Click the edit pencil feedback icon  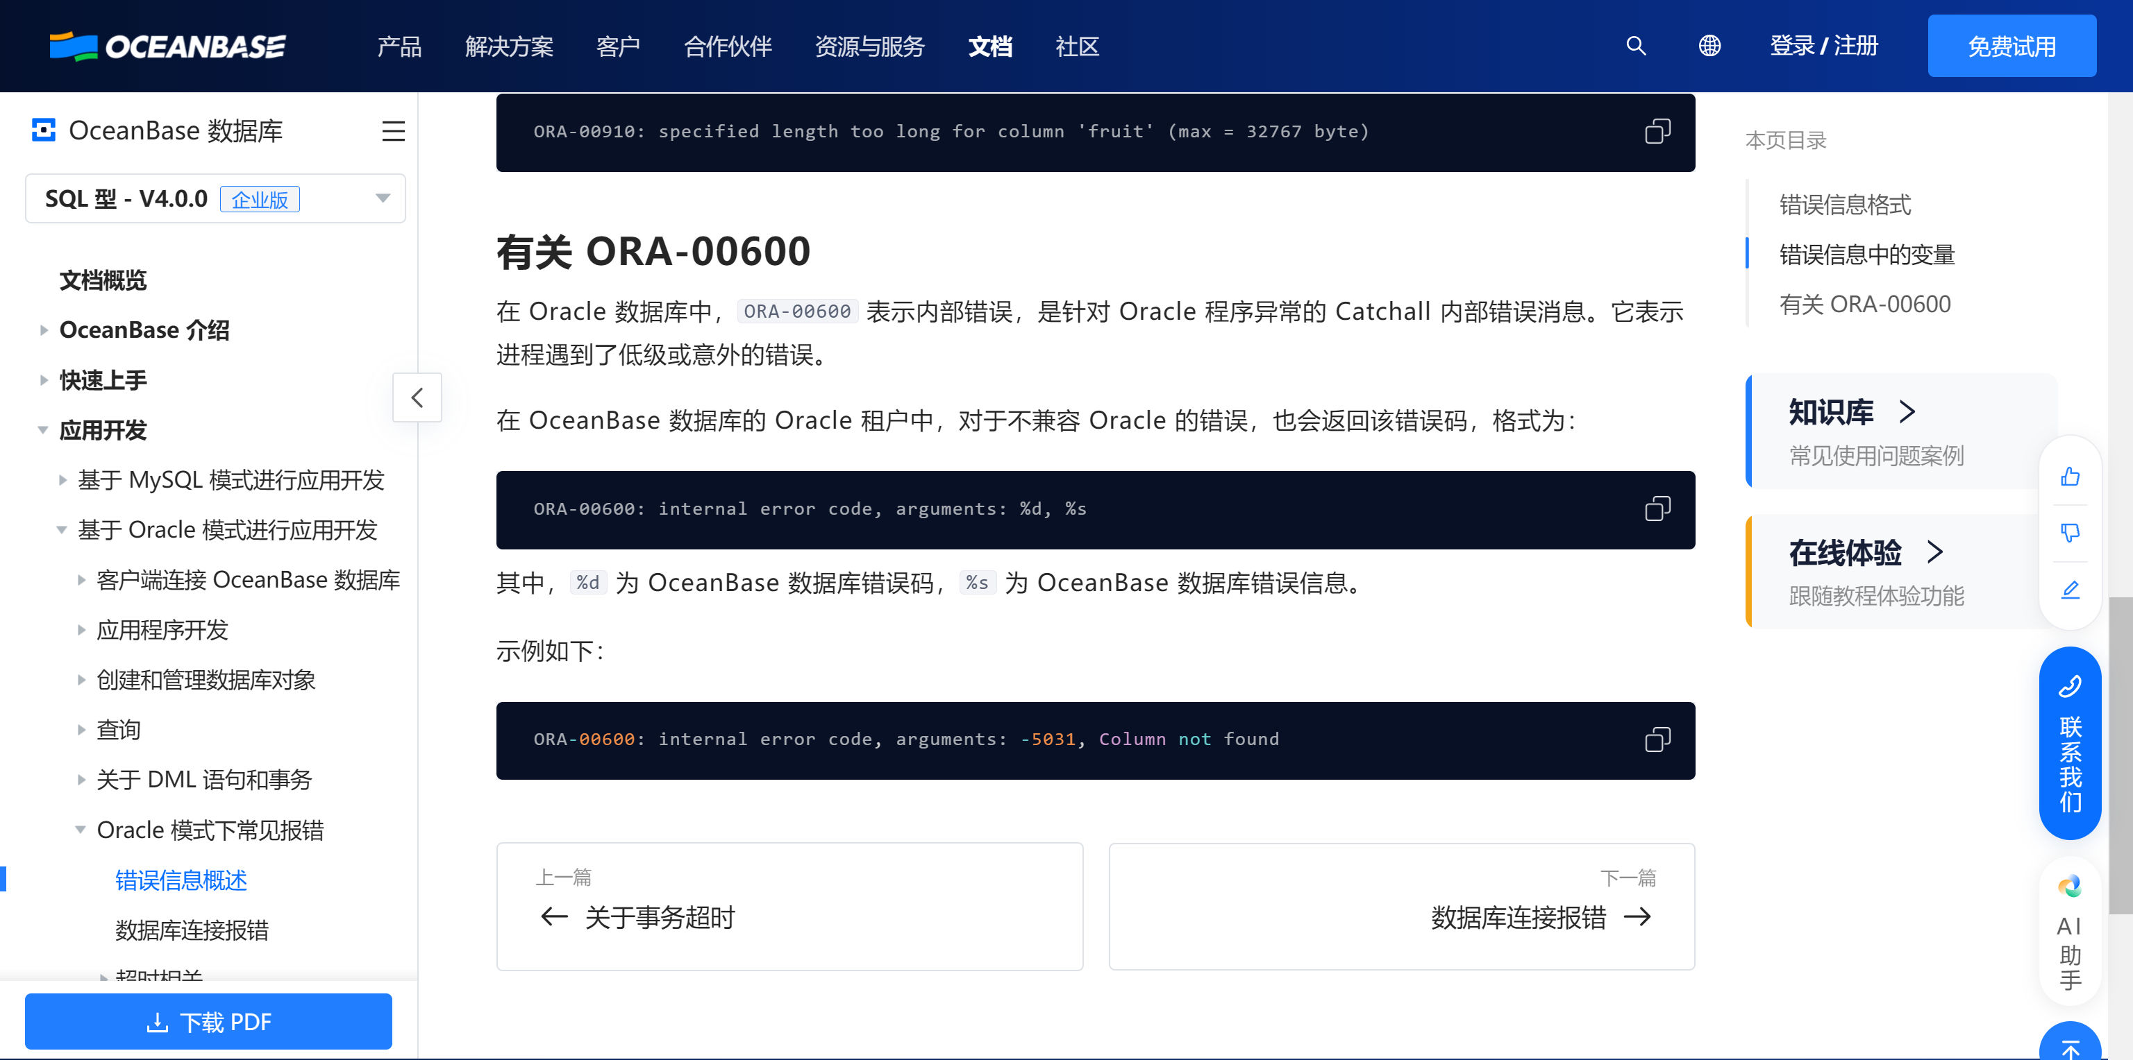point(2070,589)
